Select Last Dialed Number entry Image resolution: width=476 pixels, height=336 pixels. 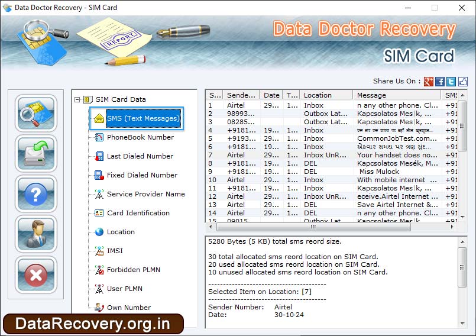tap(140, 156)
